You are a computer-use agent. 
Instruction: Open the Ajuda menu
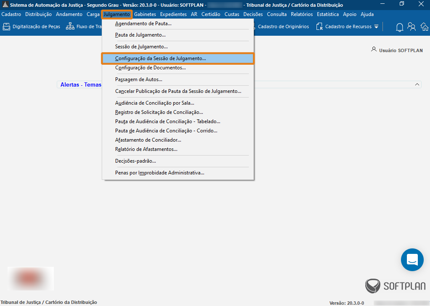[x=367, y=14]
